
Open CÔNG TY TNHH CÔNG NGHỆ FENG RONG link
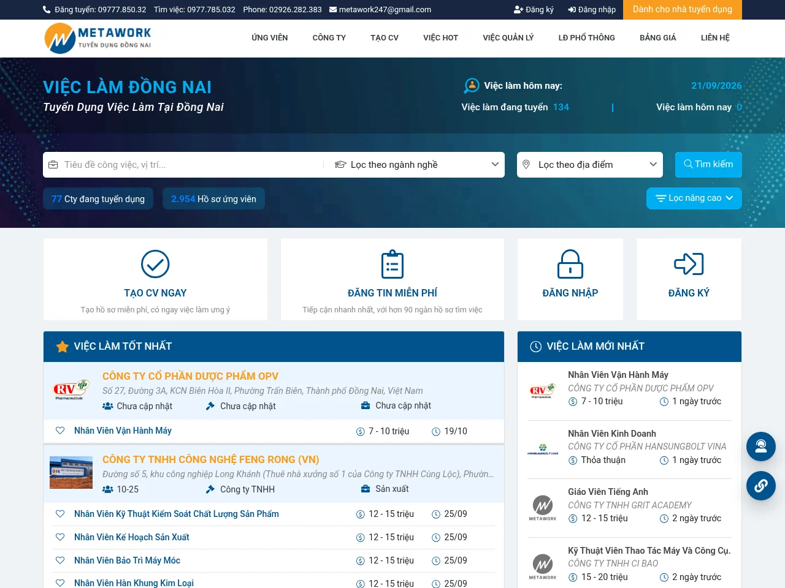pos(210,459)
